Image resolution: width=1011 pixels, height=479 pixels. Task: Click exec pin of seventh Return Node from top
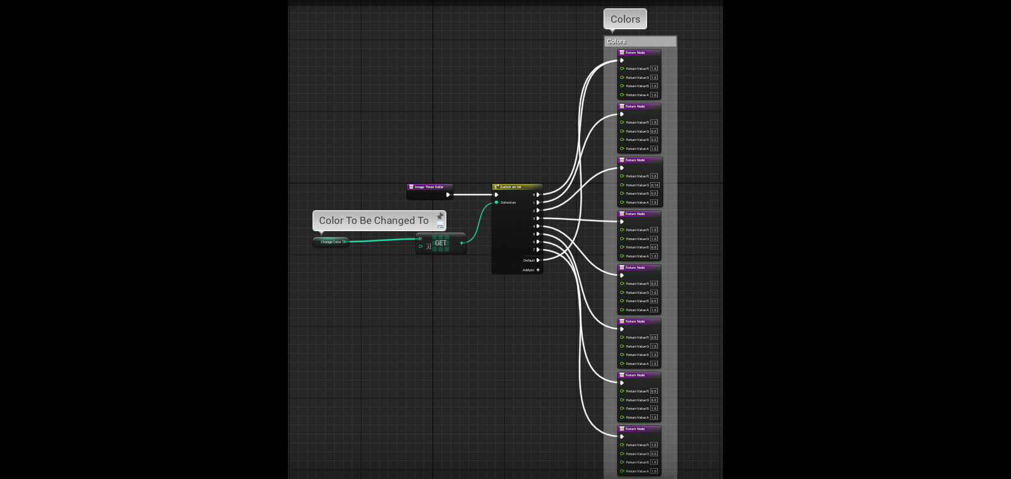pyautogui.click(x=622, y=383)
